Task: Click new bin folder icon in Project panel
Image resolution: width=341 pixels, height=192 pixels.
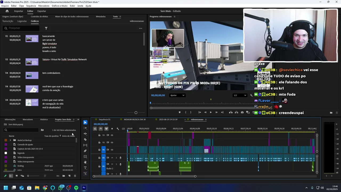Action: [64, 176]
